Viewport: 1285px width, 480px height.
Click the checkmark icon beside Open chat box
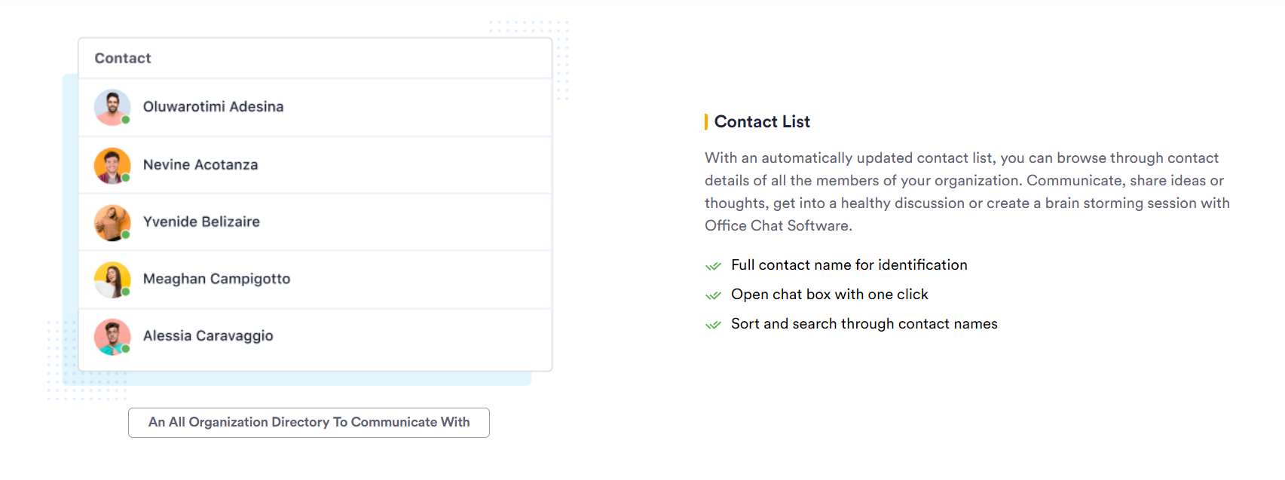(713, 295)
